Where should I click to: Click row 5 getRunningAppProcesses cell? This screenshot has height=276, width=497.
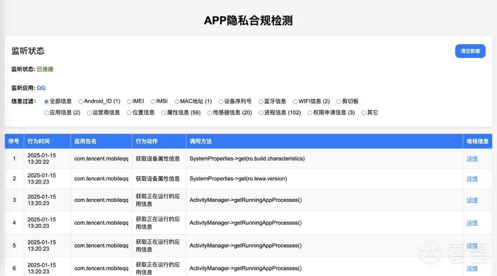pos(324,246)
